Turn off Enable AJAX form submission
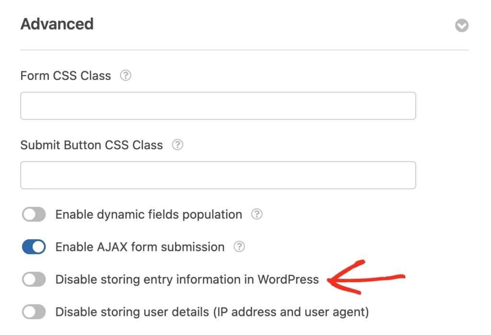The width and height of the screenshot is (491, 335). (34, 247)
